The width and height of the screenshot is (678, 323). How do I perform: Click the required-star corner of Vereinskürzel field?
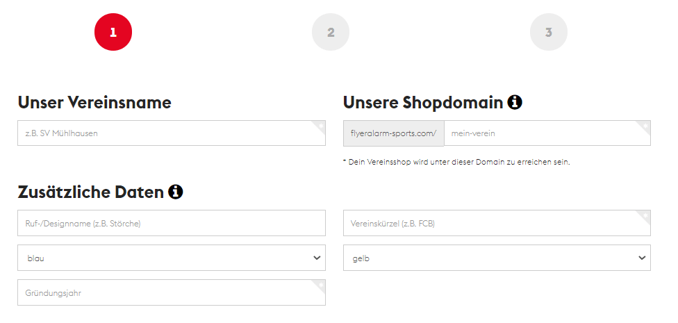coord(645,215)
